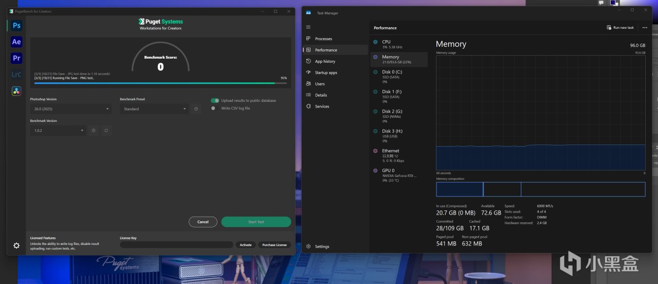The width and height of the screenshot is (658, 284).
Task: Select Disk 3 (H:) USB entry
Action: point(399,136)
